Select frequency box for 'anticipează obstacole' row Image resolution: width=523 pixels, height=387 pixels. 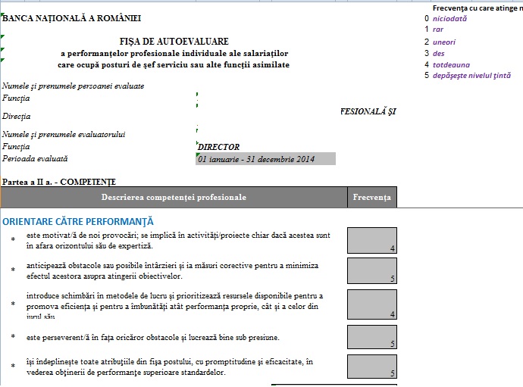tap(371, 270)
